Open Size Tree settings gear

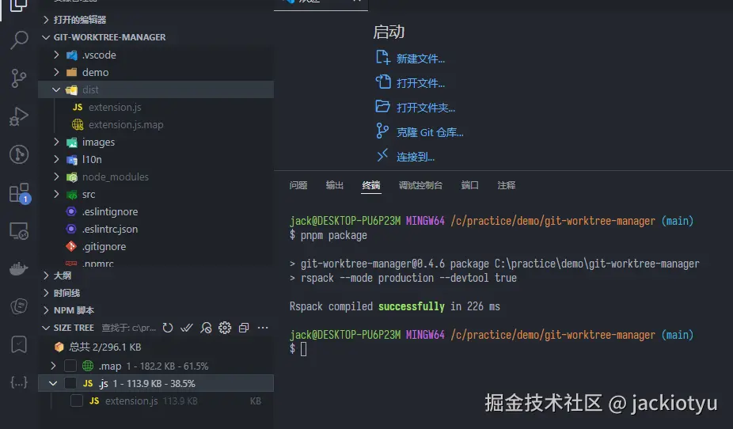225,328
